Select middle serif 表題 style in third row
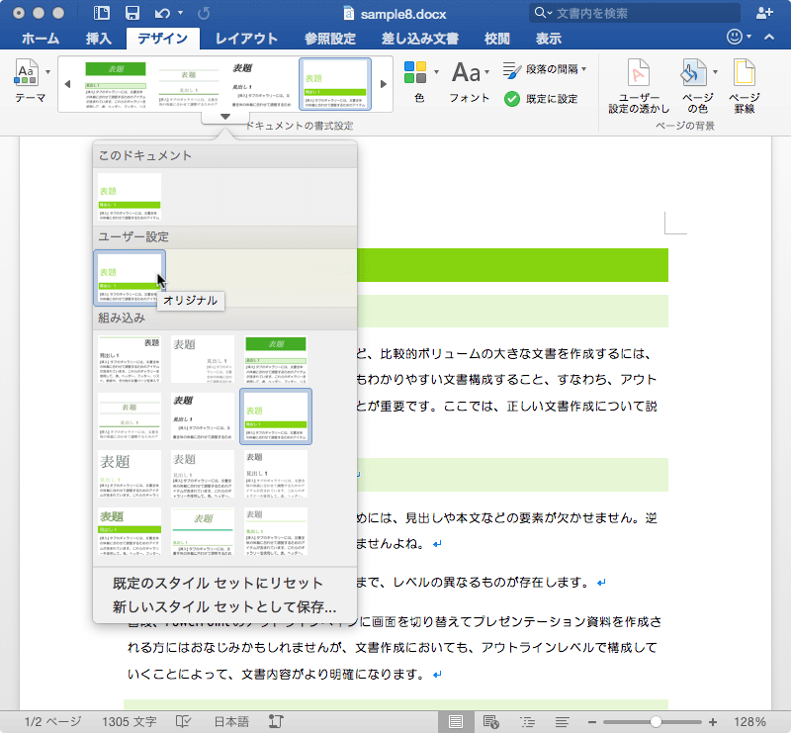 pos(203,474)
